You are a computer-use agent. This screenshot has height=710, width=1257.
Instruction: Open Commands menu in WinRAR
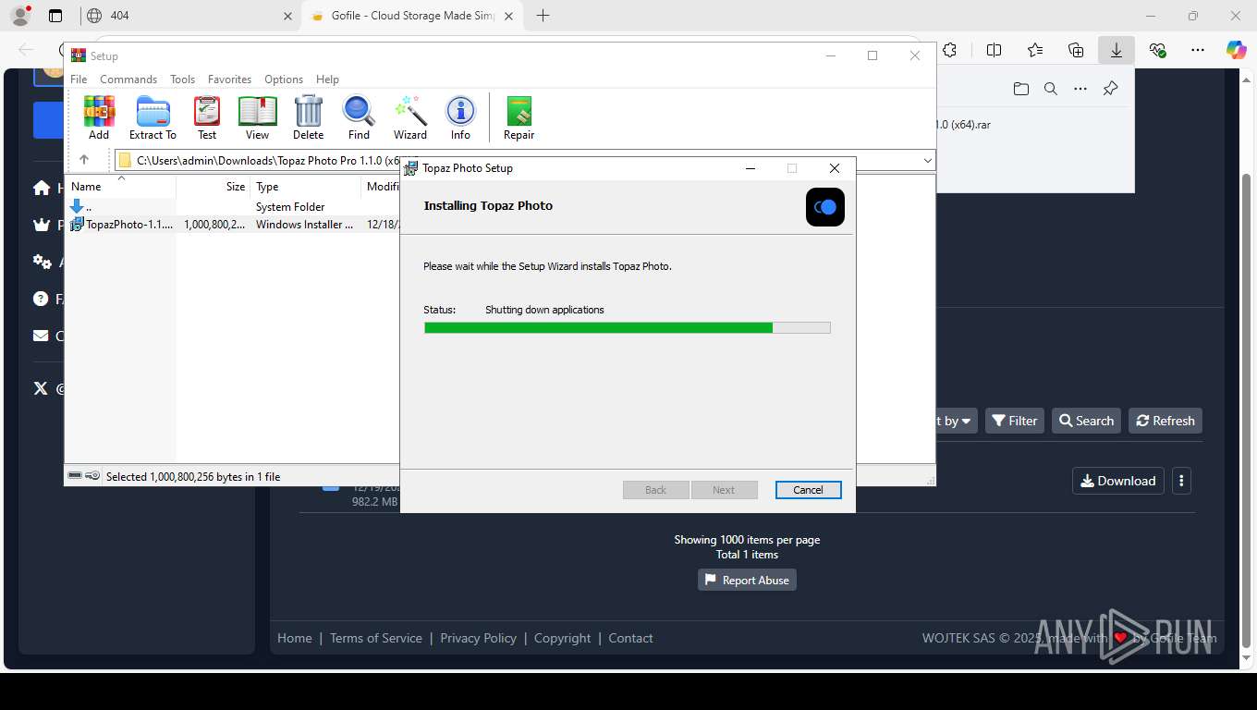pos(128,80)
